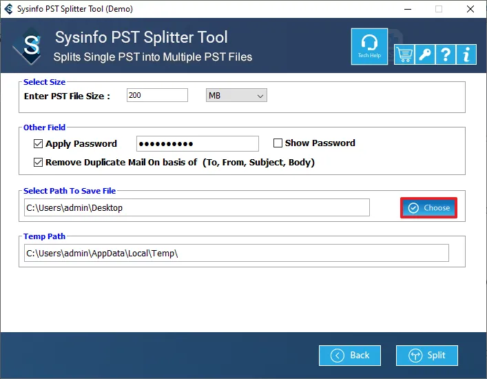
Task: Open Tech Help support
Action: pyautogui.click(x=369, y=47)
